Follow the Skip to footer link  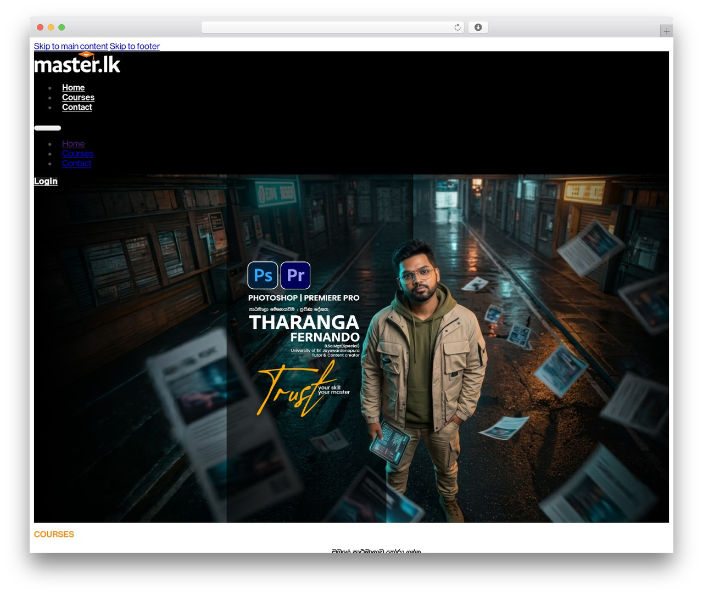(135, 46)
